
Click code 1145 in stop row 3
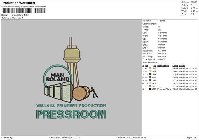(x=175, y=74)
